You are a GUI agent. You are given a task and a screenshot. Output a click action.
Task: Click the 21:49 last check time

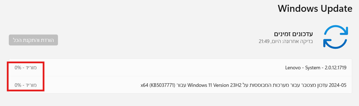pos(264,42)
